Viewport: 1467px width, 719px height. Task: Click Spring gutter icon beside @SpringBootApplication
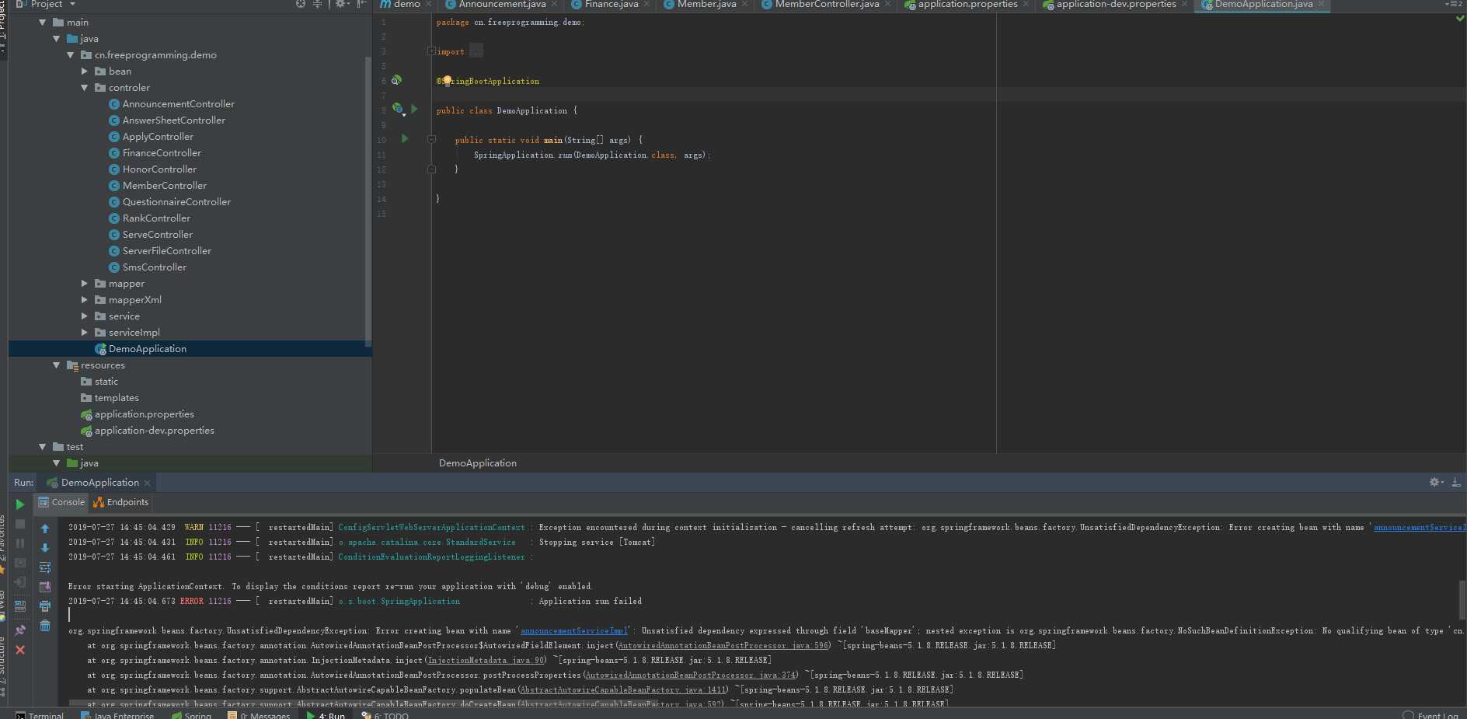[x=396, y=80]
